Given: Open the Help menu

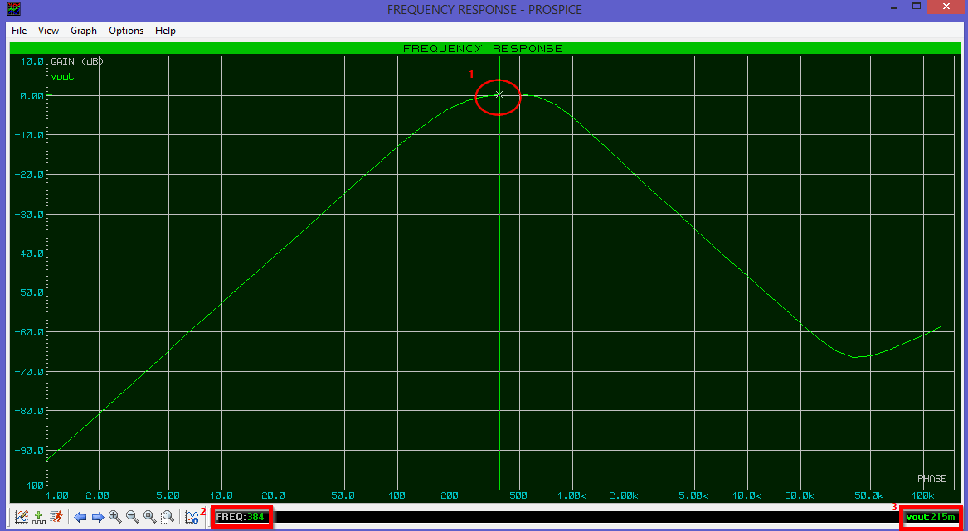Looking at the screenshot, I should 165,31.
